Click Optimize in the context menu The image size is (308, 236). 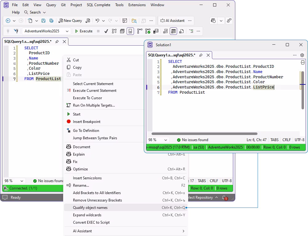[126, 169]
